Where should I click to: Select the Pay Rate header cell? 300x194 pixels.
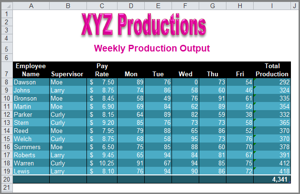(x=102, y=70)
